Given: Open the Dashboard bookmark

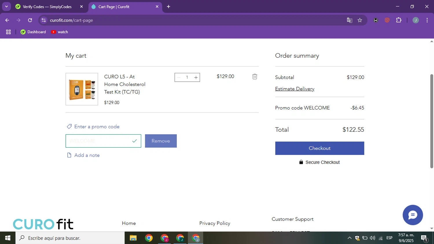Looking at the screenshot, I should click(x=33, y=32).
